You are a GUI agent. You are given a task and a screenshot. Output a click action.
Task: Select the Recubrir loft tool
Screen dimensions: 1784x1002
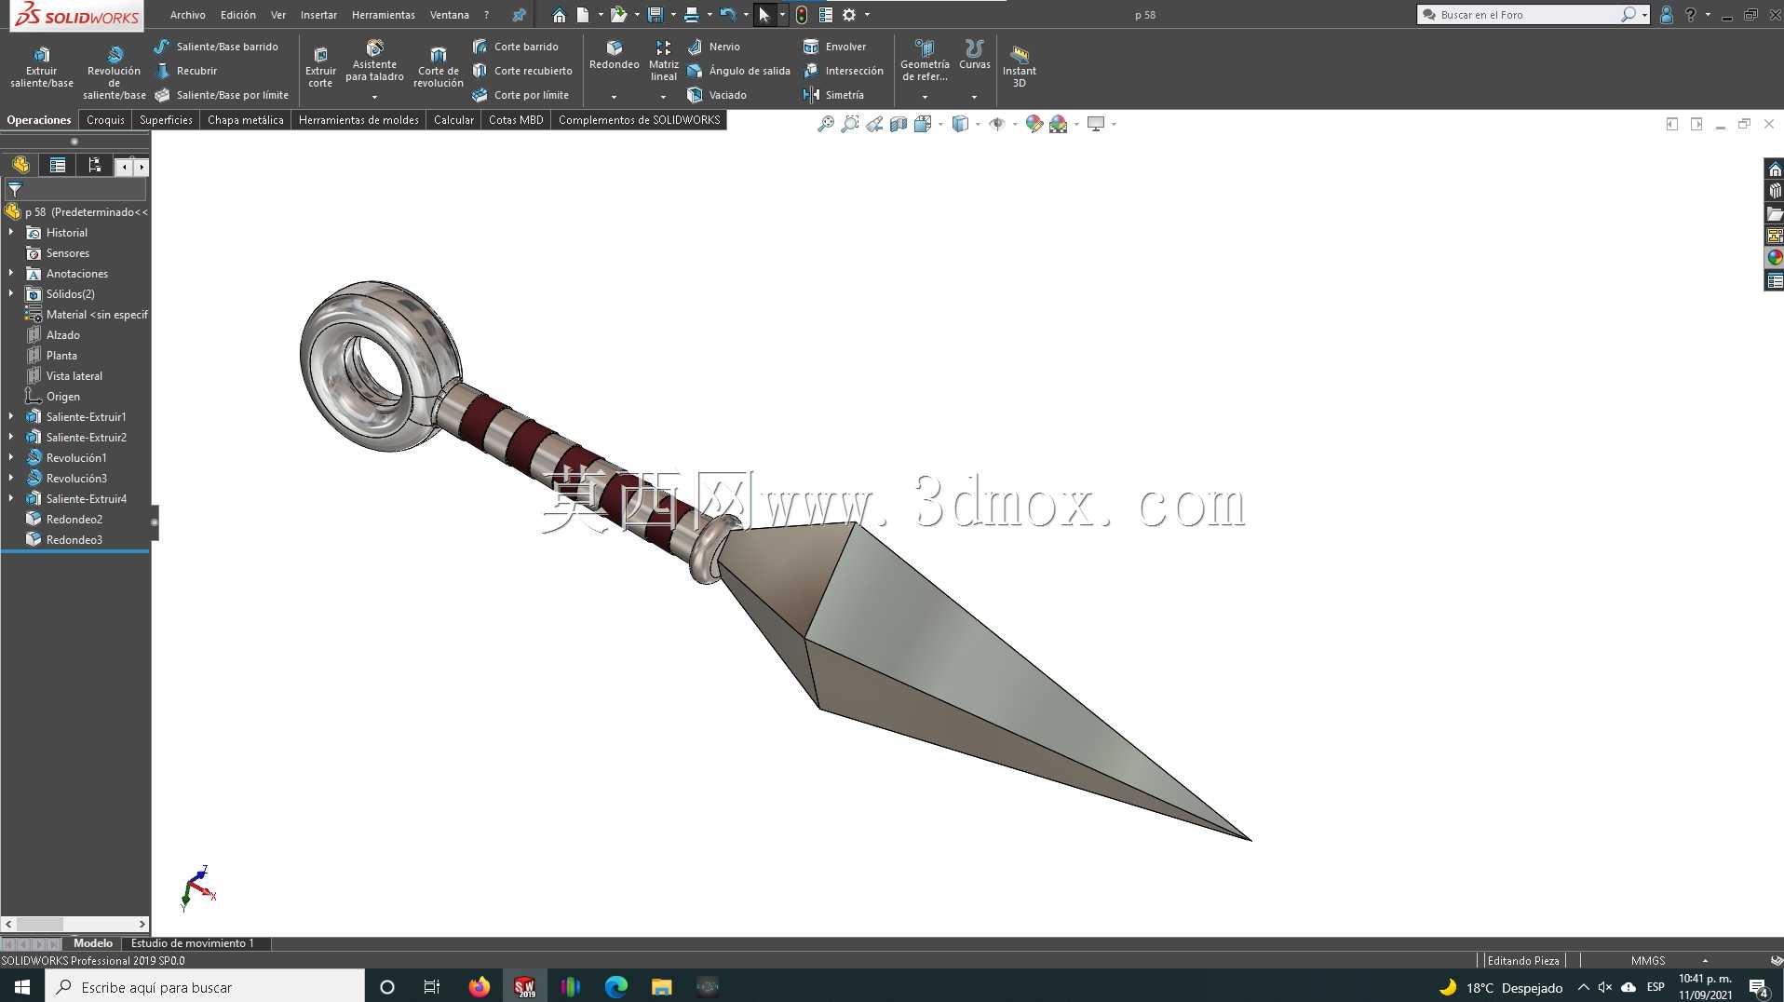coord(186,71)
